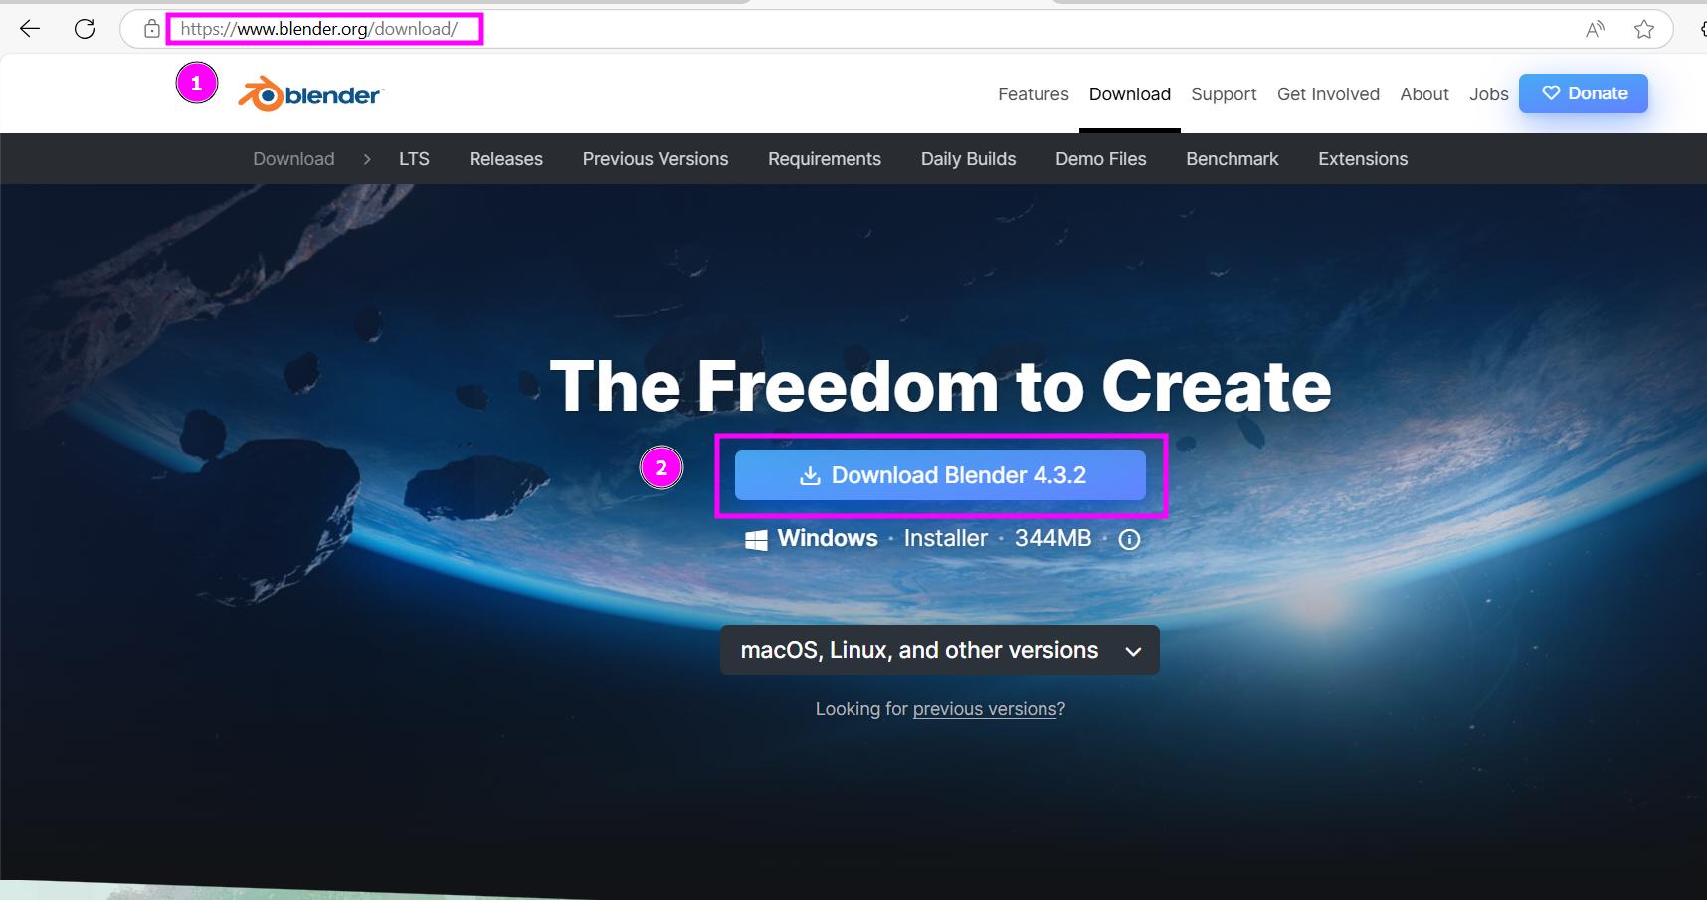Click the info icon next to 344MB

pos(1129,539)
